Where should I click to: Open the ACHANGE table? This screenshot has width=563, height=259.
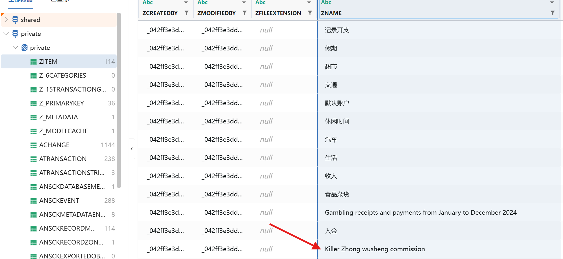click(x=59, y=145)
